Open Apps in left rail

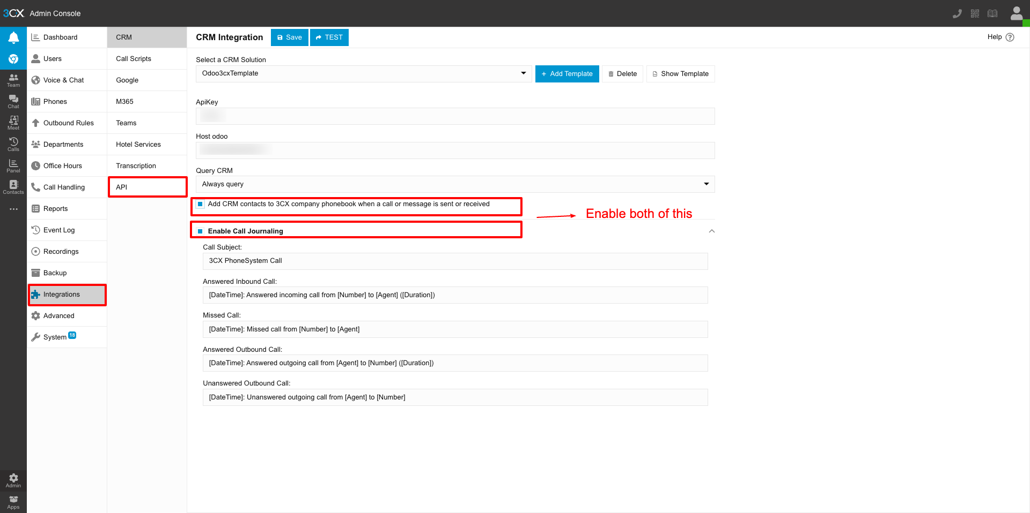click(13, 502)
